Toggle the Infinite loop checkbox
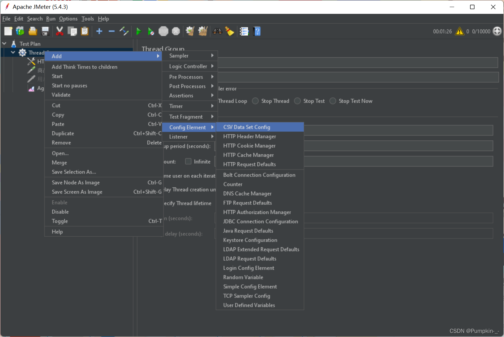 [x=188, y=161]
